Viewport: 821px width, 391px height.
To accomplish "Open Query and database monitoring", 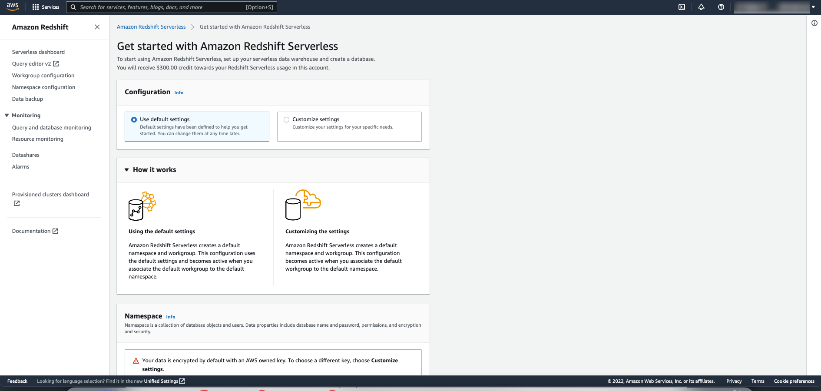I will click(52, 127).
